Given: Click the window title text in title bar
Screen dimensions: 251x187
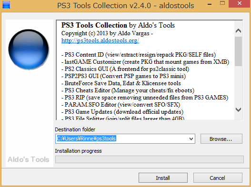Looking at the screenshot, I should [126, 6].
